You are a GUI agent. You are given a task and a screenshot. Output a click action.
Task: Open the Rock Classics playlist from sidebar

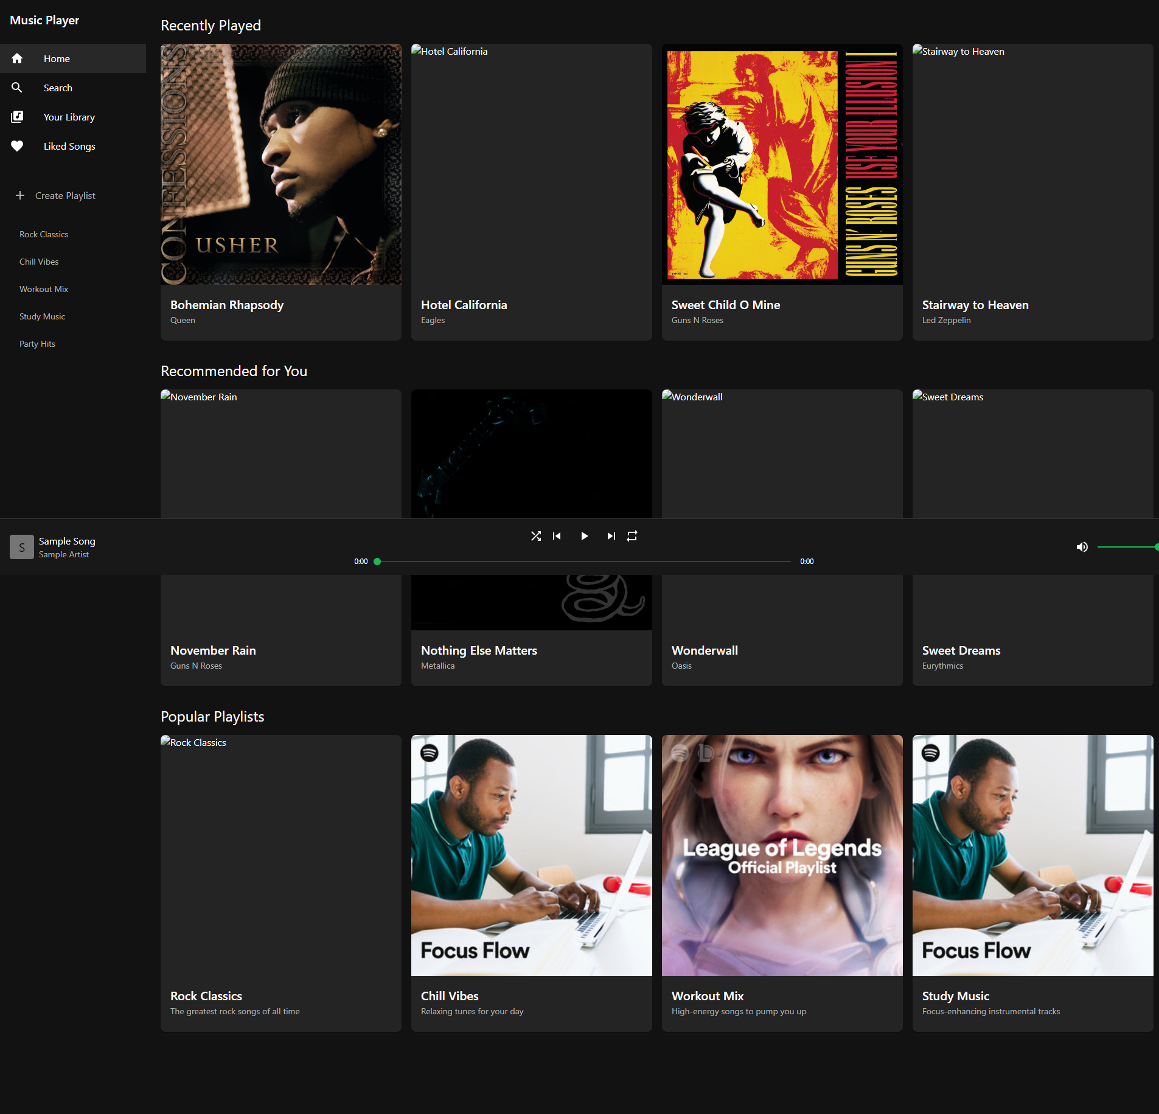43,234
